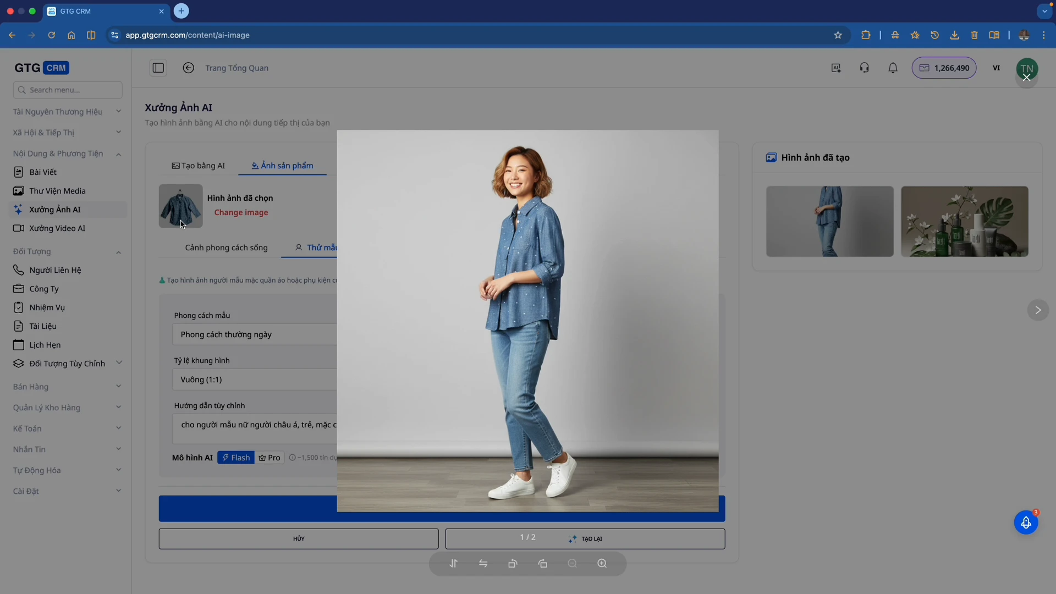Image resolution: width=1056 pixels, height=594 pixels.
Task: Select the flip horizontal tool under the preview
Action: 483,564
